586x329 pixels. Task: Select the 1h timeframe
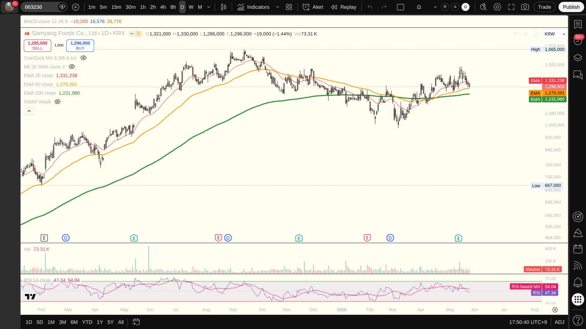(x=143, y=7)
